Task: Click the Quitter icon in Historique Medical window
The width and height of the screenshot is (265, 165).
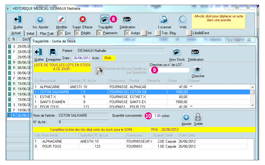Action: click(18, 19)
